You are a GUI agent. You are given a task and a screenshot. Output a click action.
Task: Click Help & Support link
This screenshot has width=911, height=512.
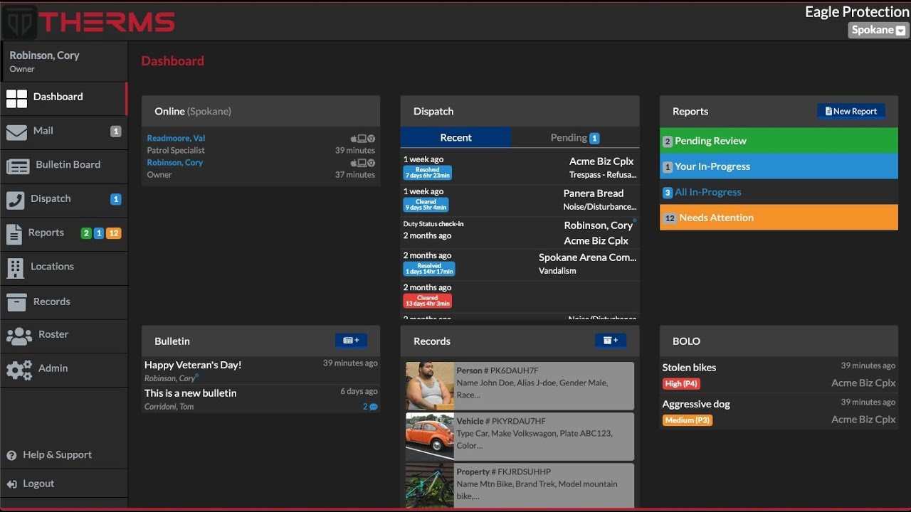point(58,455)
